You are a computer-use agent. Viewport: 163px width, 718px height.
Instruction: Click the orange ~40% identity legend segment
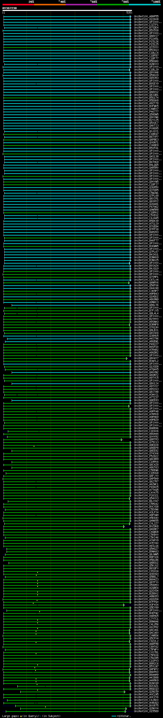click(50, 5)
